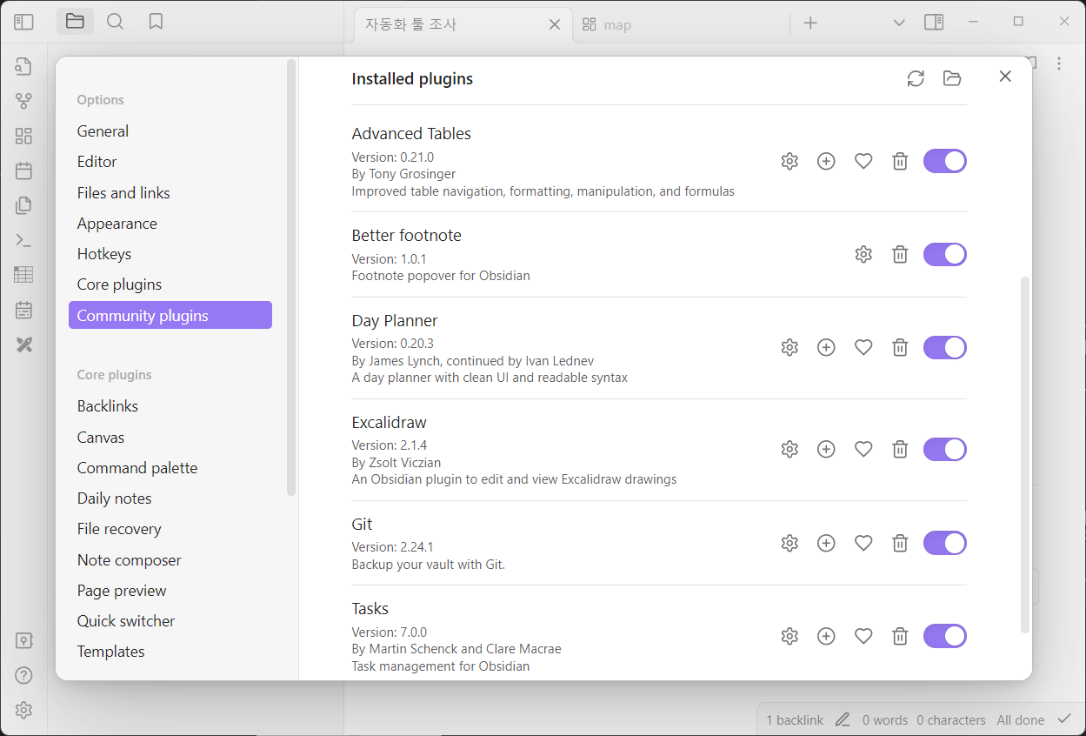The width and height of the screenshot is (1086, 736).
Task: Close the settings dialog
Action: [1005, 77]
